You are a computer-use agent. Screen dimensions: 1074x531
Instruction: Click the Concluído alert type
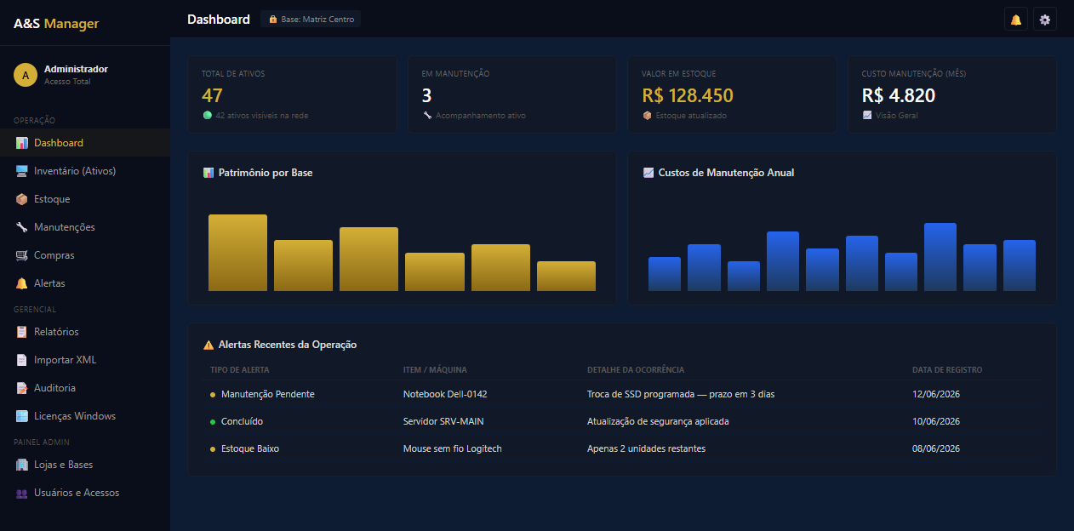242,421
